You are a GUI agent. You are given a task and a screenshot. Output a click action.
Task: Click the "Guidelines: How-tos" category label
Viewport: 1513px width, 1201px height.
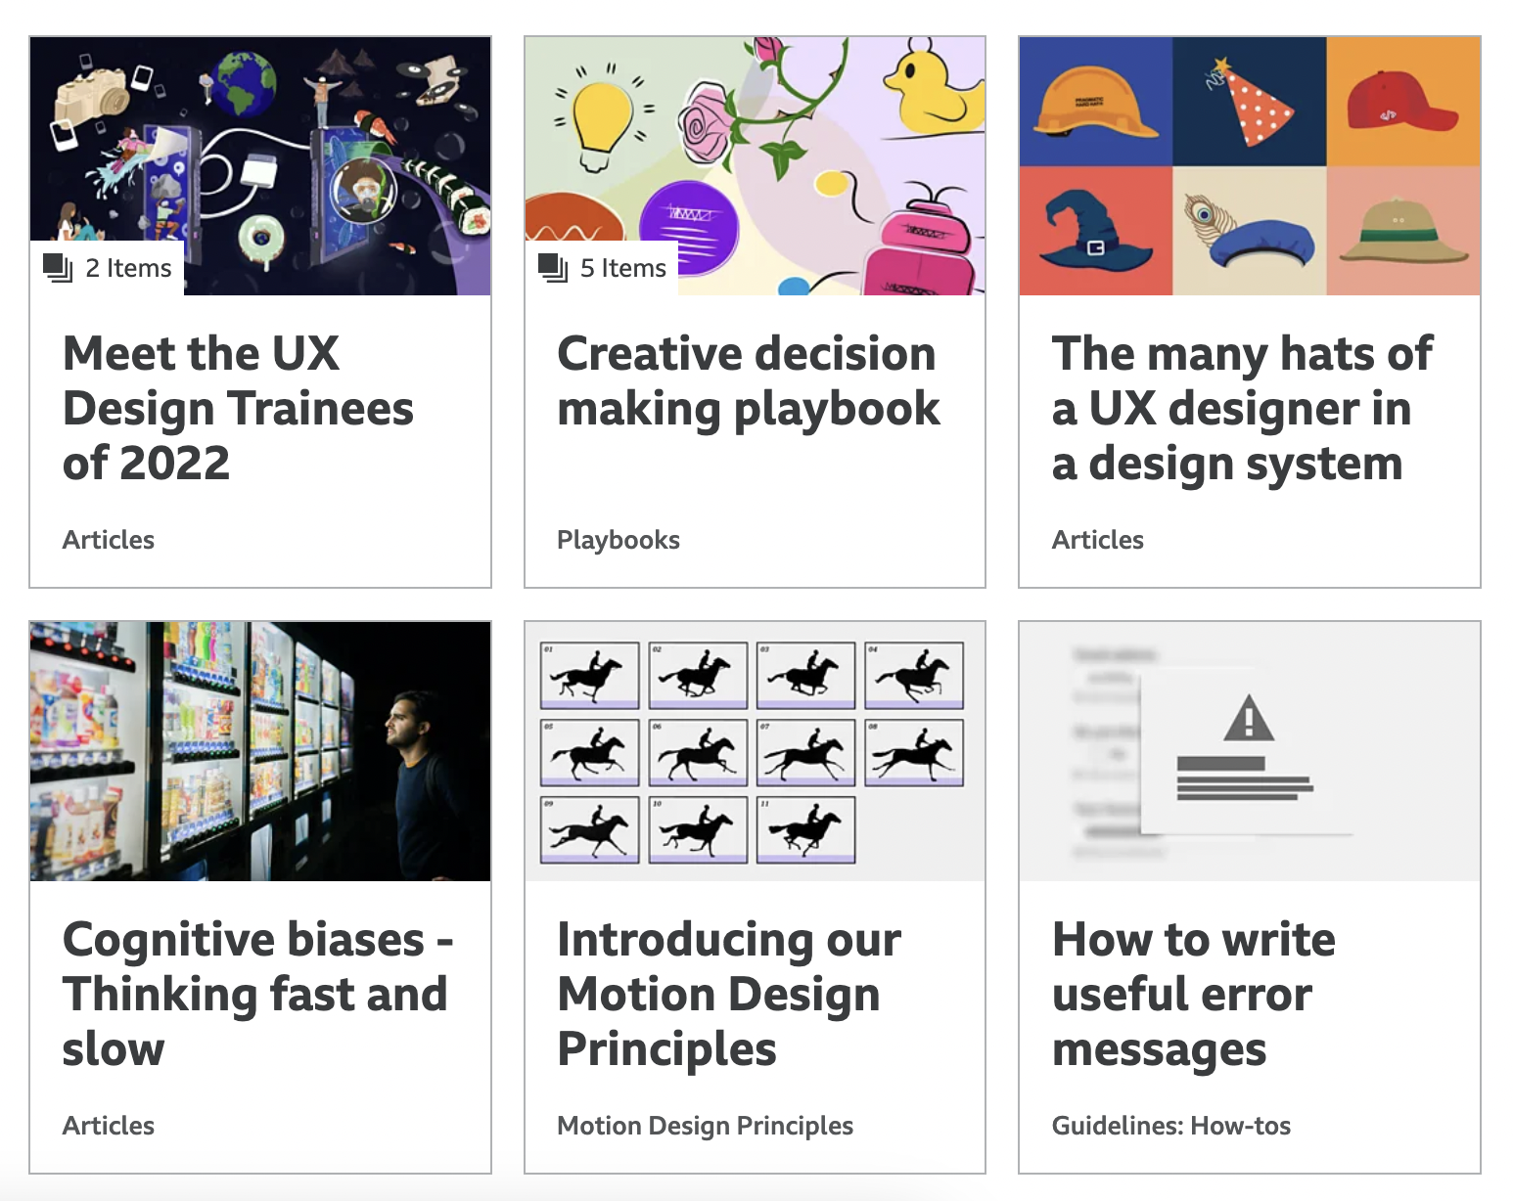(x=1171, y=1126)
